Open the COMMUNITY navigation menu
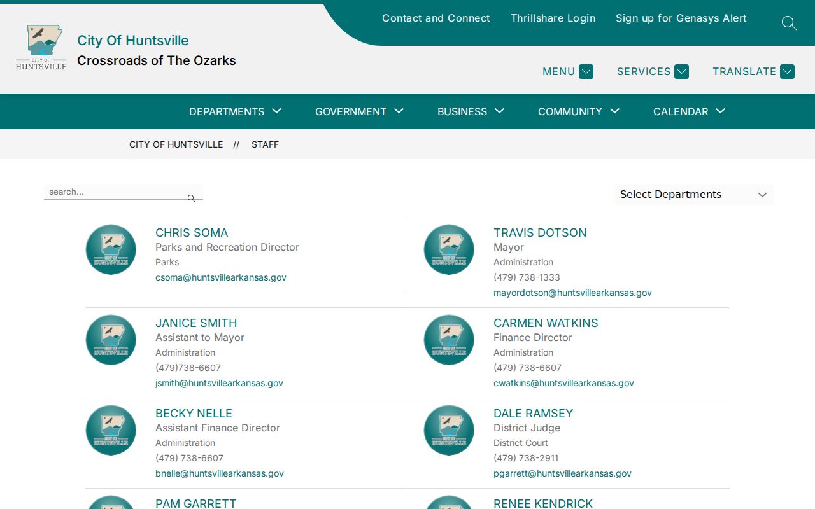The image size is (815, 509). (579, 111)
